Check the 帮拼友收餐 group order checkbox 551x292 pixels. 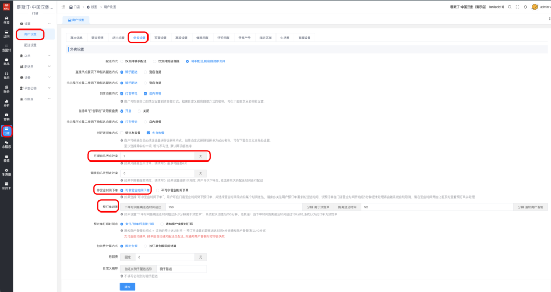point(122,132)
